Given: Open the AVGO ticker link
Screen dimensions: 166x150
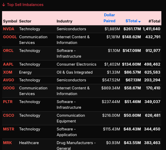Looking at the screenshot, I should click(9, 80).
